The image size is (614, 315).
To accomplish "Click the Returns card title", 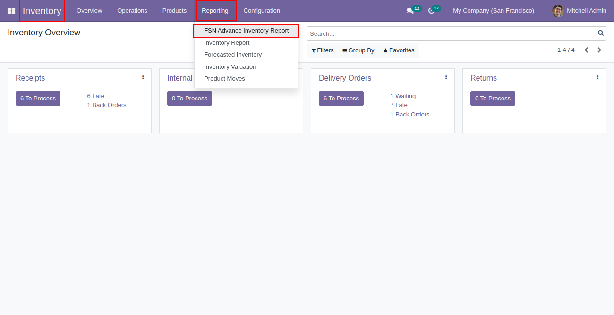I will [x=484, y=78].
